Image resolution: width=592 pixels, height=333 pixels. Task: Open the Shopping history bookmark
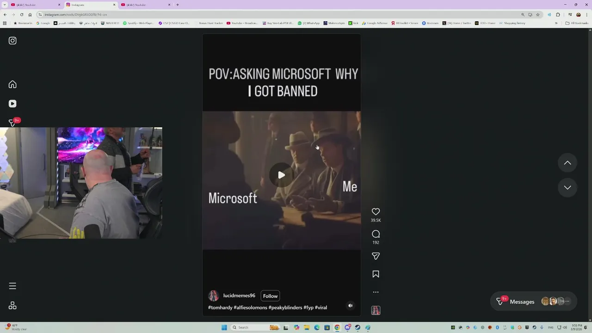click(x=512, y=23)
